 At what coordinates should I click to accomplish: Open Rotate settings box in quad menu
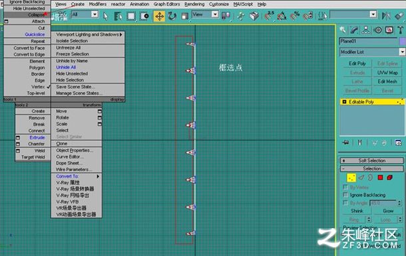(99, 117)
